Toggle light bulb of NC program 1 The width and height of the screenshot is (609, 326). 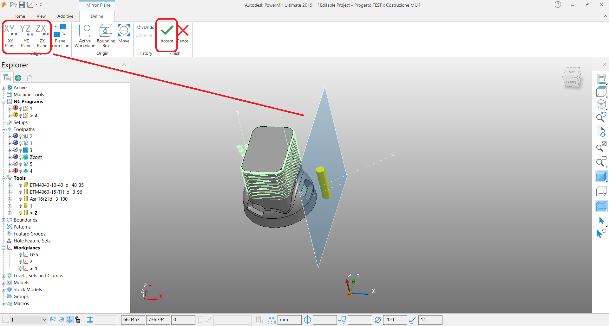coord(21,109)
